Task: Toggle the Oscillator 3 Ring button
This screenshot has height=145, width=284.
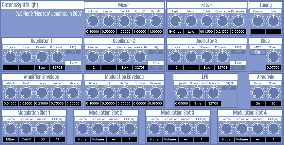Action: pos(238,52)
